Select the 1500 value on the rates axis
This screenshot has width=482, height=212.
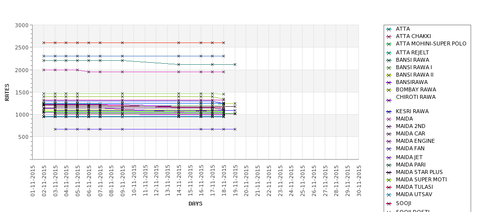click(x=22, y=92)
